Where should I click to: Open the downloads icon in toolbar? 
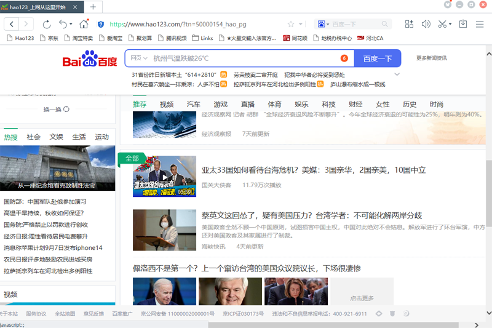tap(463, 25)
